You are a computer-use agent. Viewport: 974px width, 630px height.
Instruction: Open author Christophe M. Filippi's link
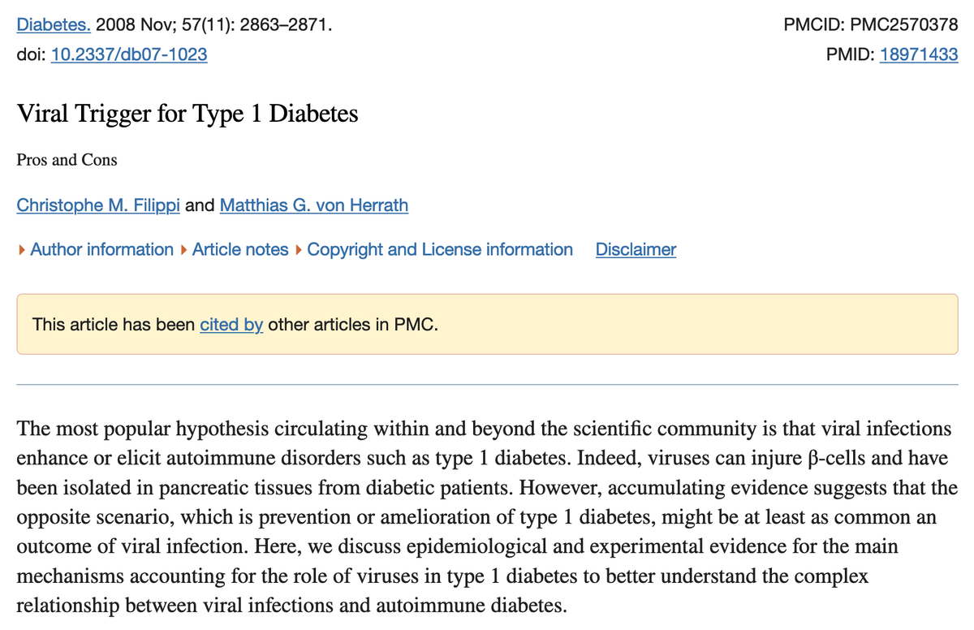click(98, 205)
